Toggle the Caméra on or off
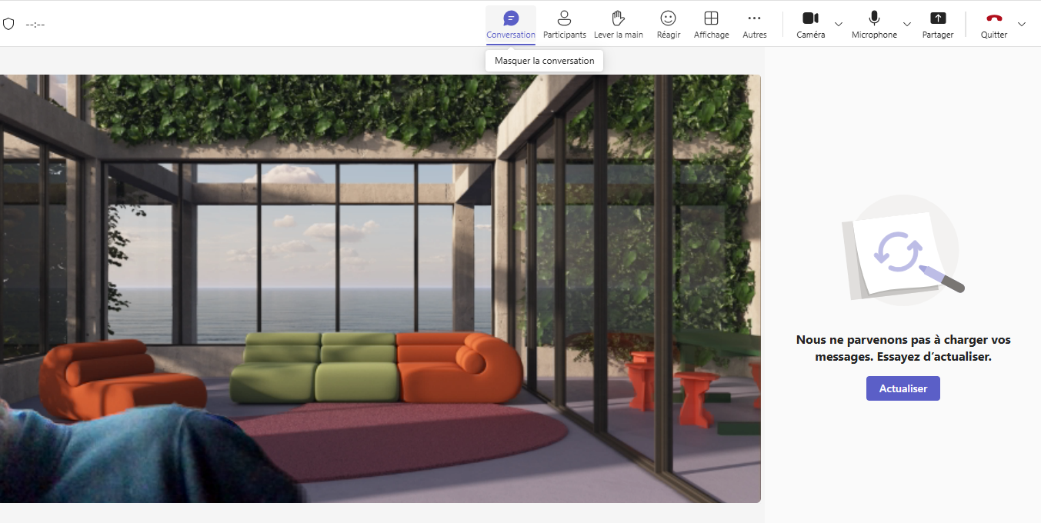 [811, 25]
